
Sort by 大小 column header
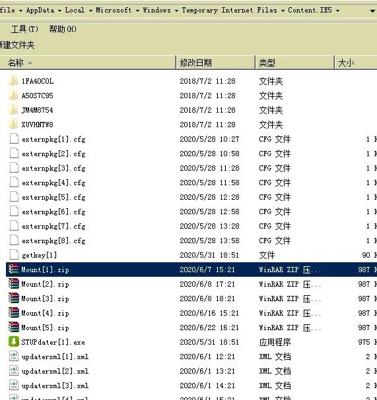[356, 63]
